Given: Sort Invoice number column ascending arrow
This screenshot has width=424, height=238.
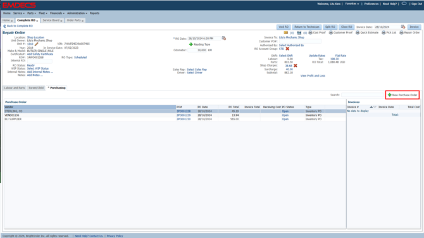Looking at the screenshot, I should coord(371,107).
